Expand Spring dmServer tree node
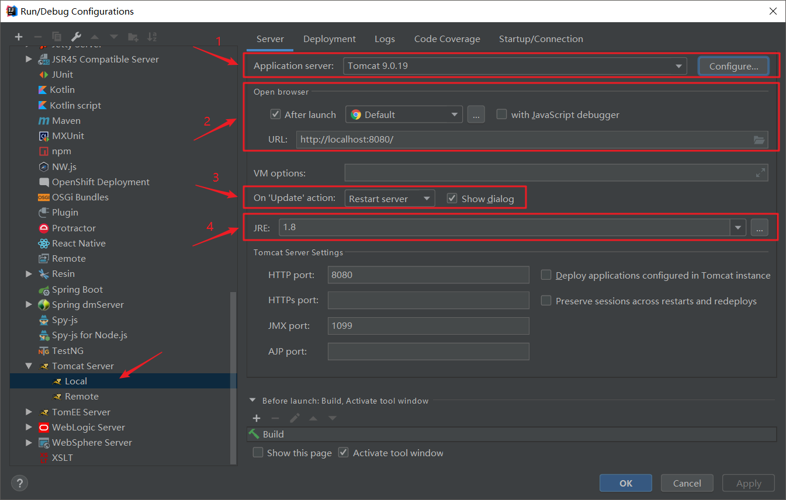The height and width of the screenshot is (500, 786). (x=29, y=305)
